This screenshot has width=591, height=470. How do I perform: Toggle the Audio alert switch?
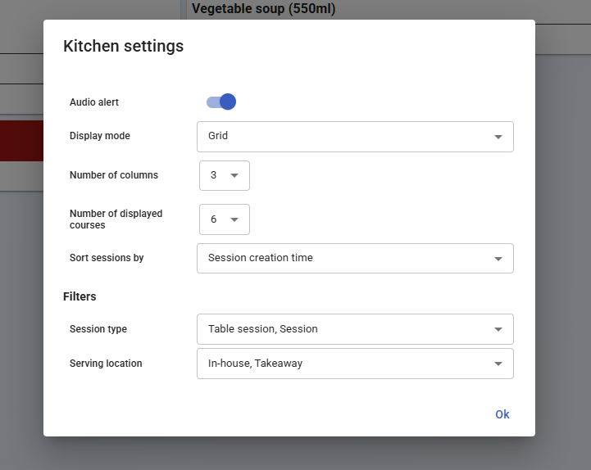221,102
